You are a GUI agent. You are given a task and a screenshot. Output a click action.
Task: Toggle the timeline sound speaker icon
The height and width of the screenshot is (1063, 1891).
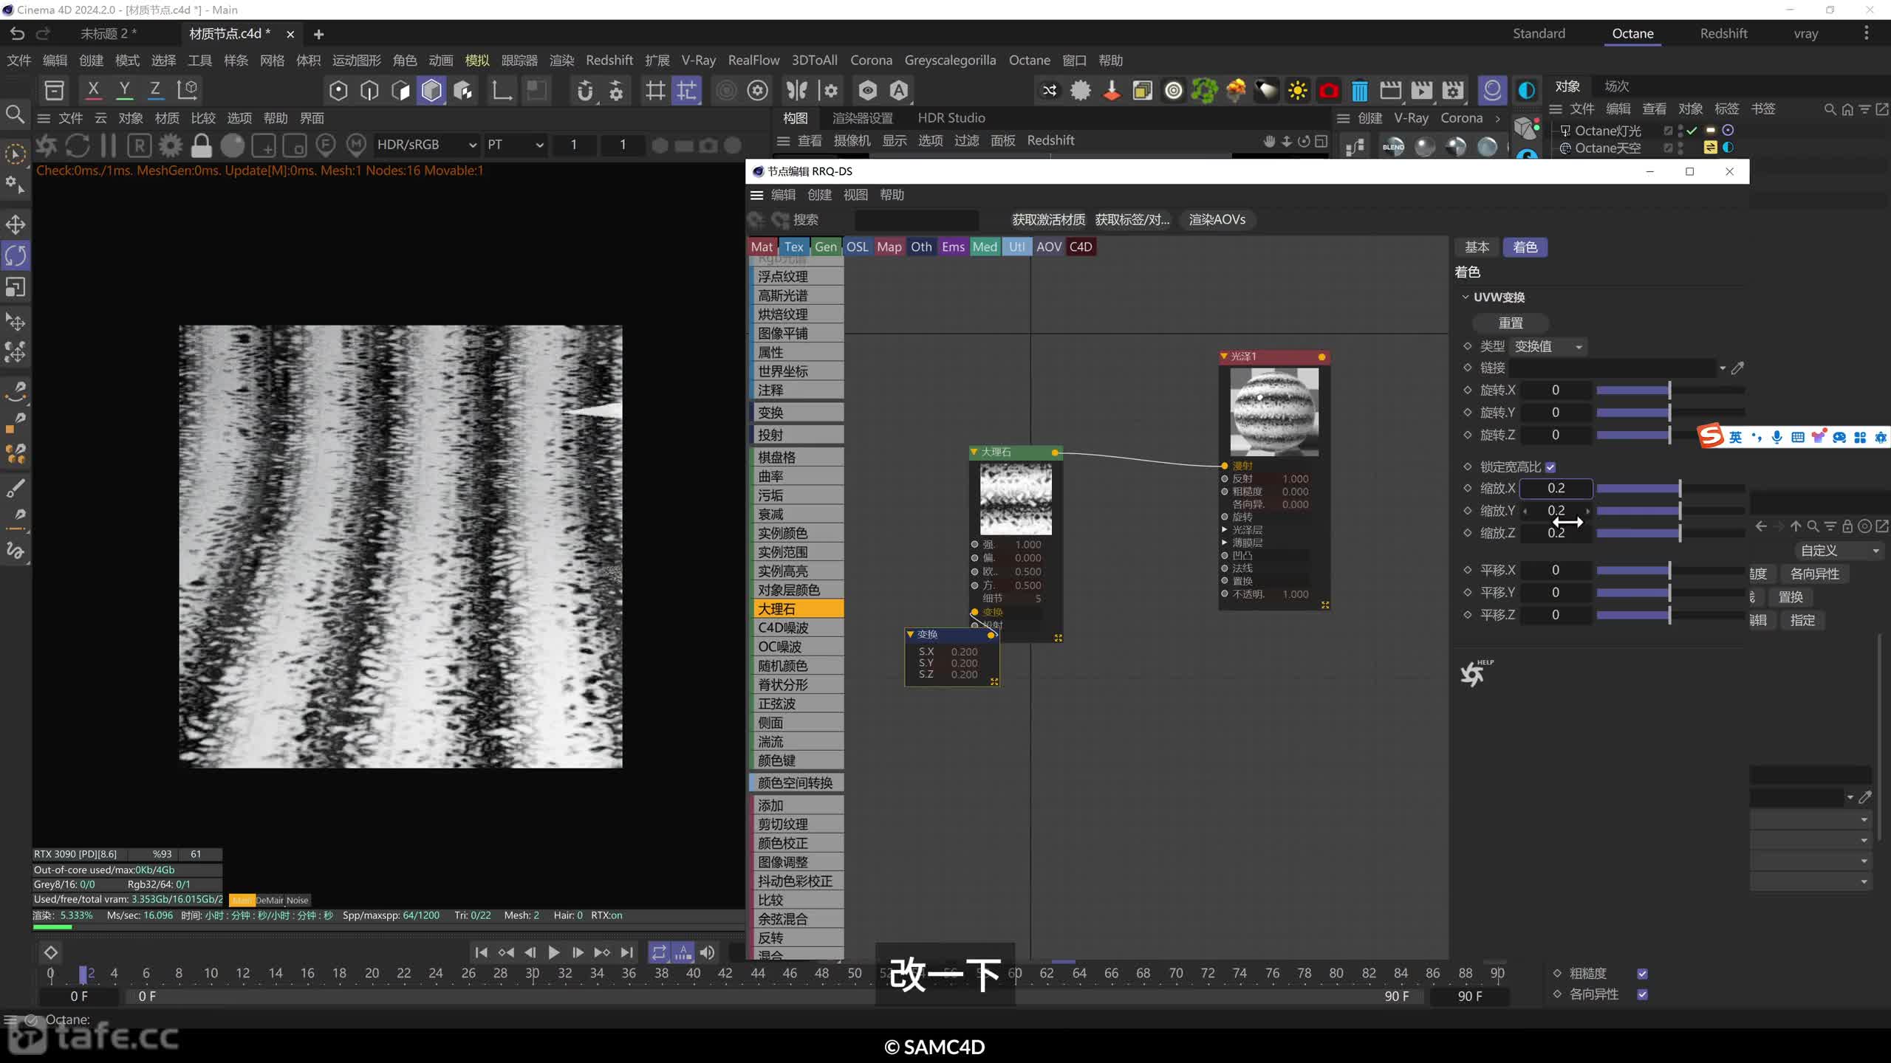click(x=707, y=952)
